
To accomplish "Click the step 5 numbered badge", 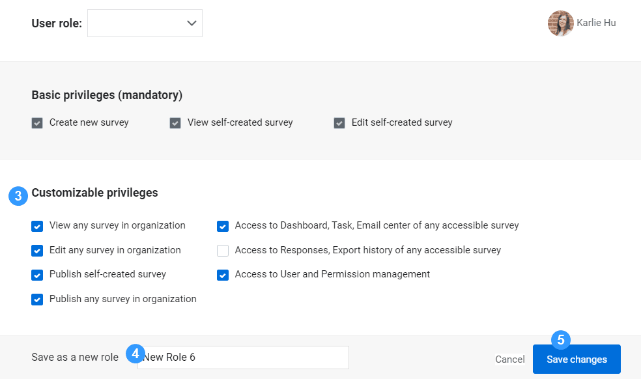I will (561, 340).
